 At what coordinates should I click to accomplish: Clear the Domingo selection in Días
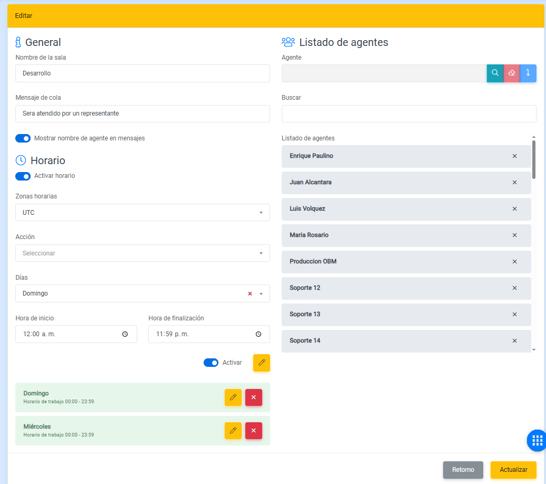[x=250, y=294]
